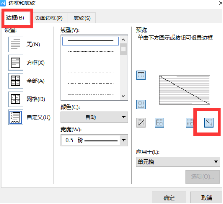Click line style list scroll-down arrow

coord(123,96)
